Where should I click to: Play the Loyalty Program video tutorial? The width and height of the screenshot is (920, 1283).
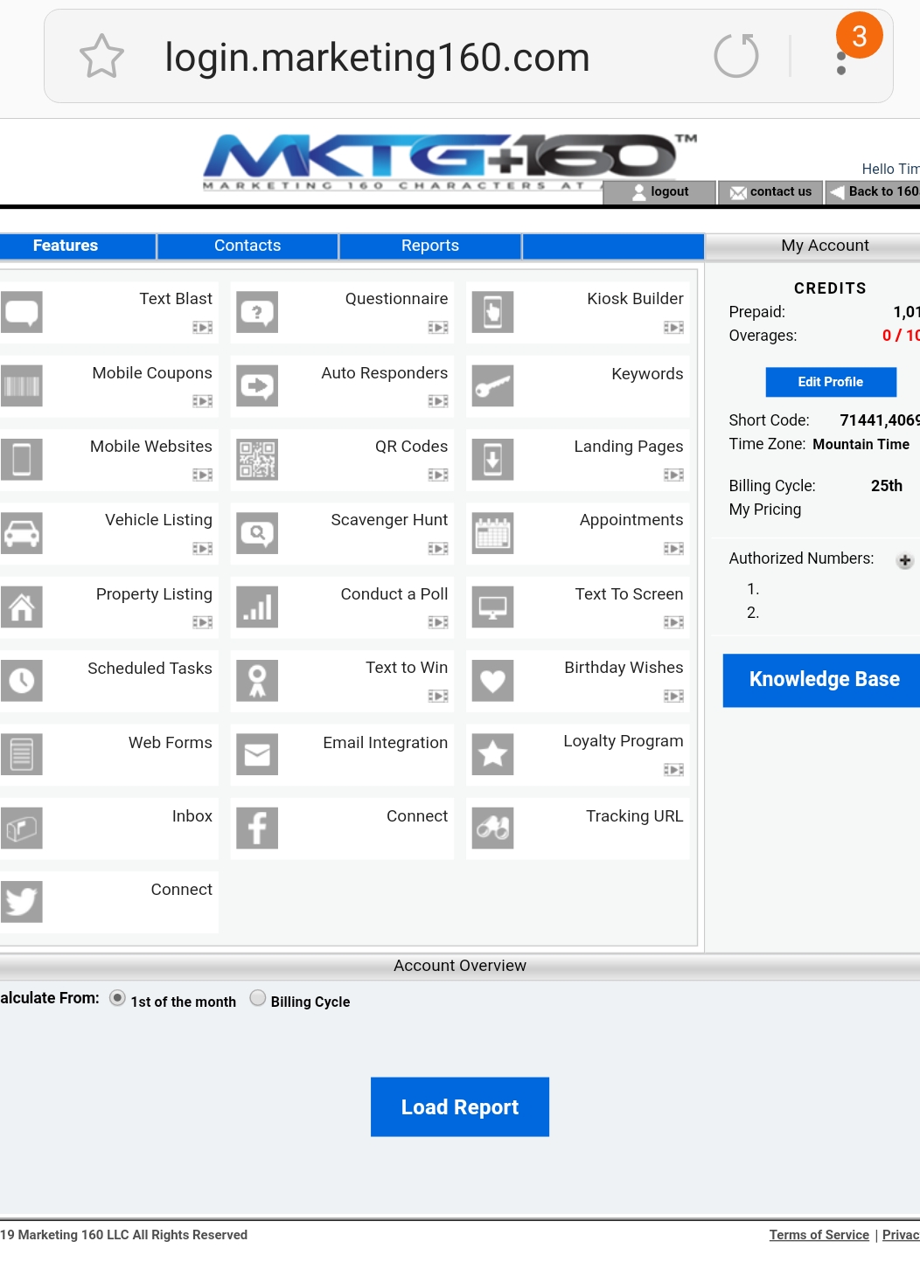(x=673, y=769)
